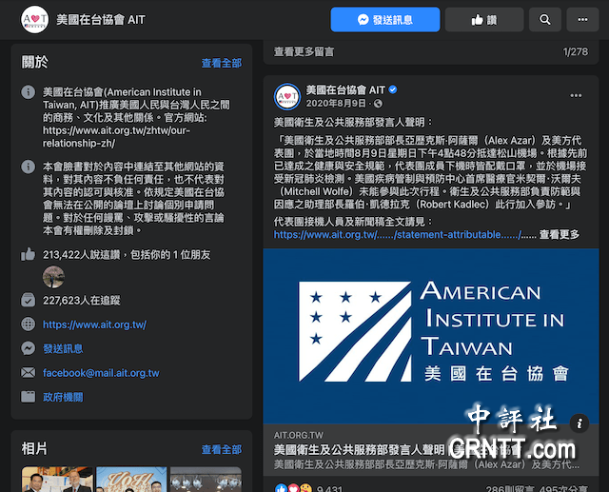Click the 關於 section heading

(35, 62)
